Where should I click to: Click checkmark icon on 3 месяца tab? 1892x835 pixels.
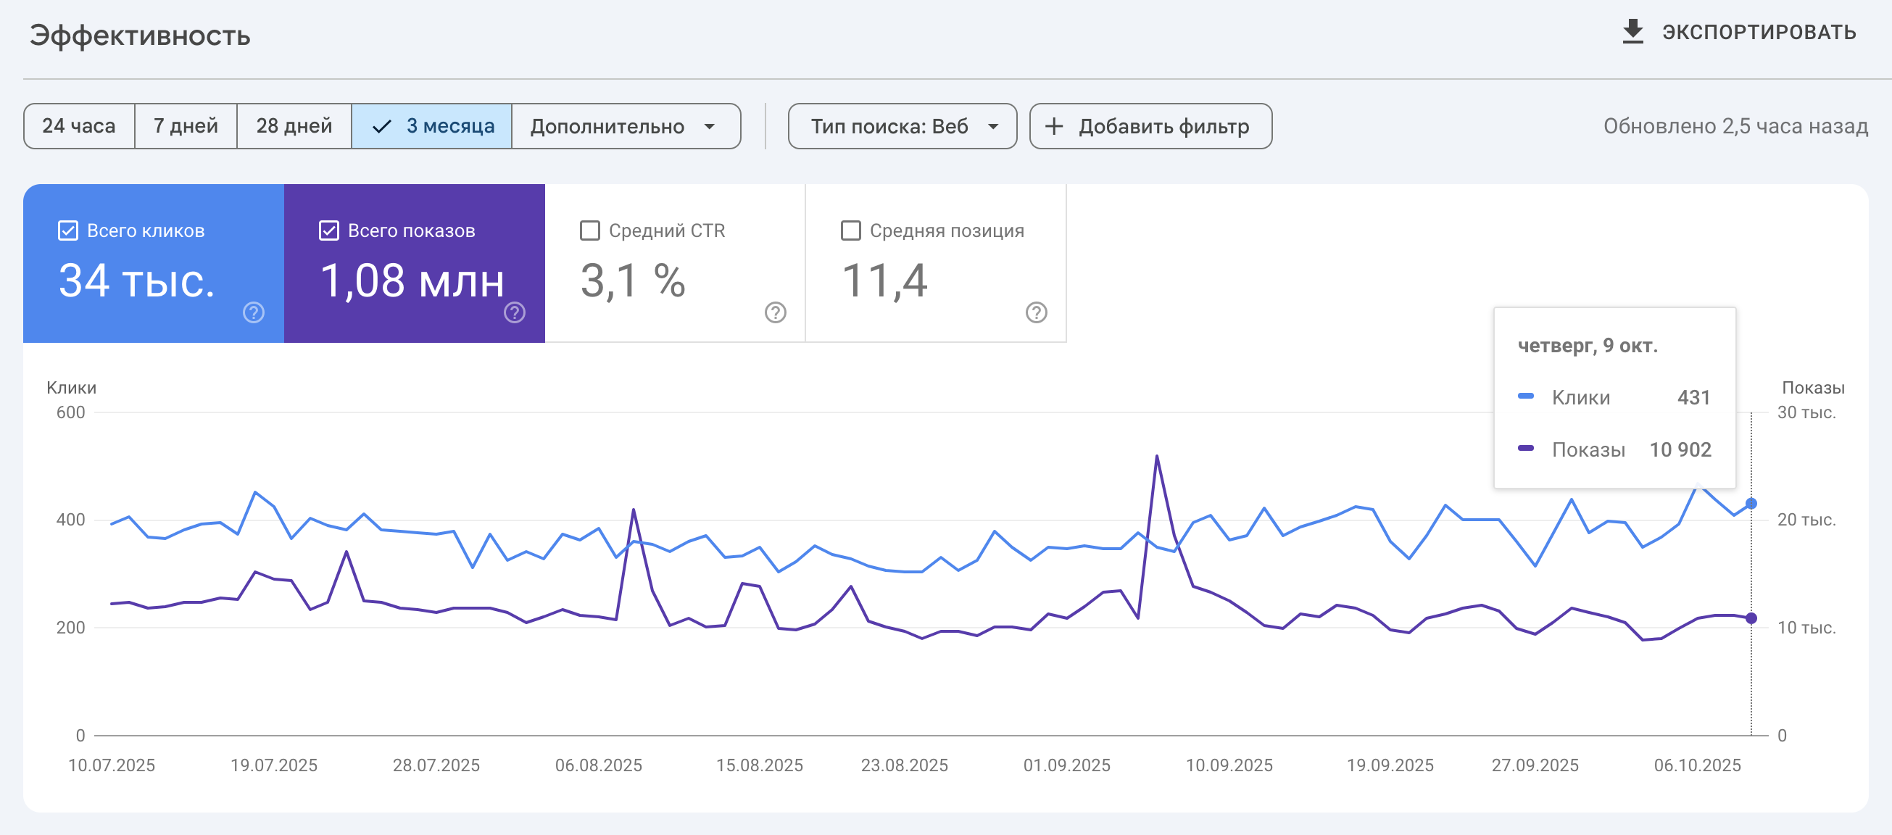pos(381,127)
